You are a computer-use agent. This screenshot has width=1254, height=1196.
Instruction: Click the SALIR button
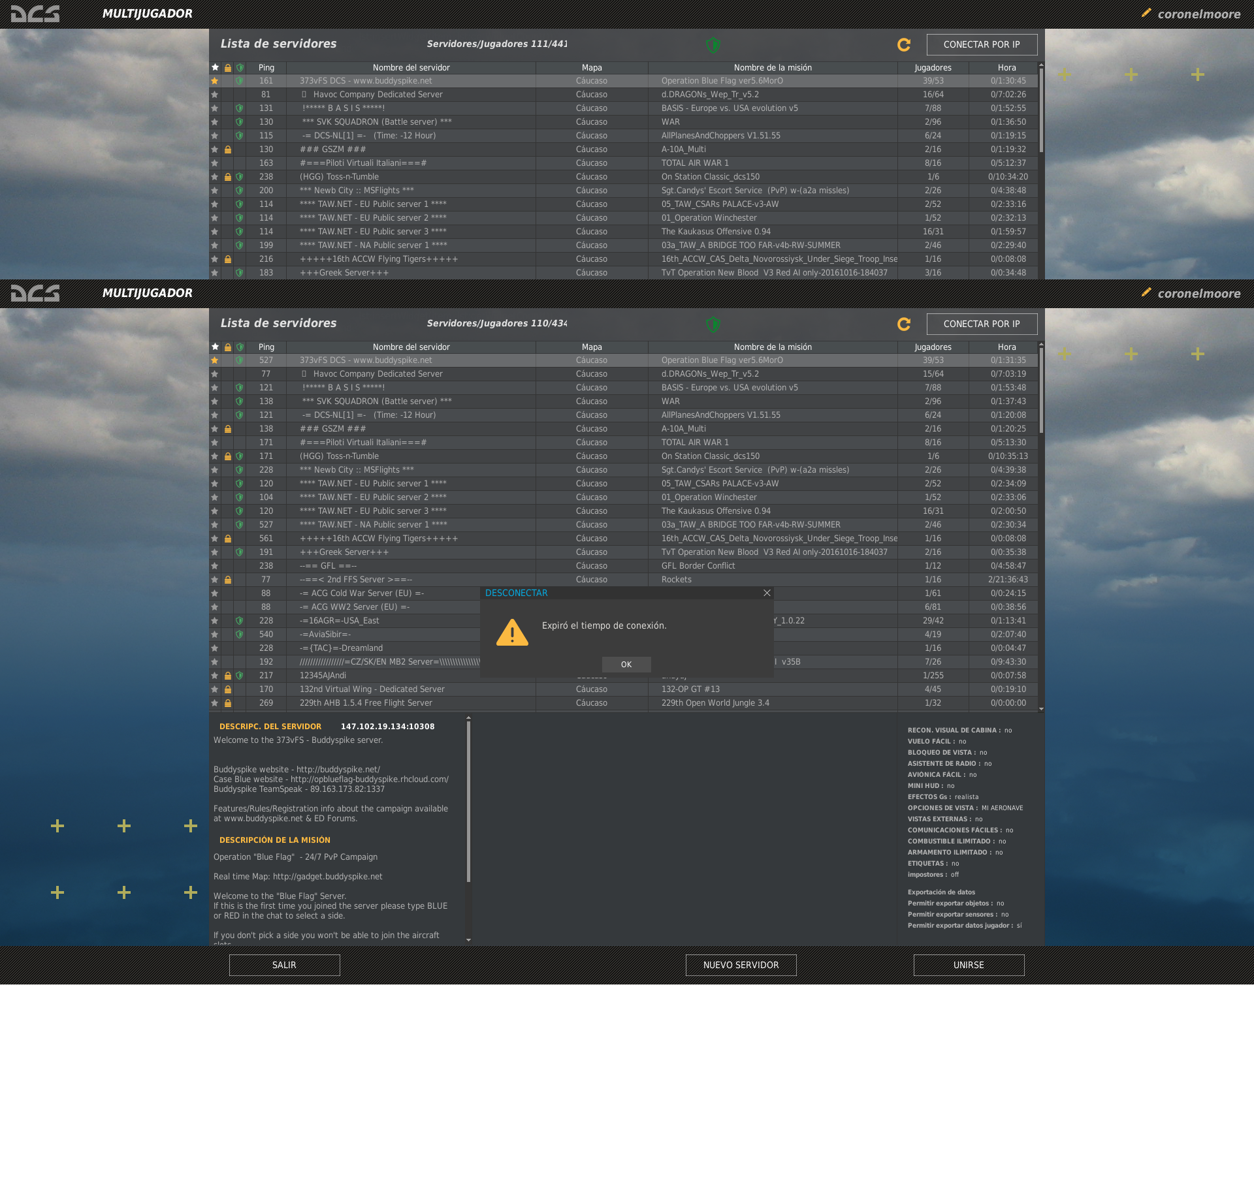(x=284, y=965)
